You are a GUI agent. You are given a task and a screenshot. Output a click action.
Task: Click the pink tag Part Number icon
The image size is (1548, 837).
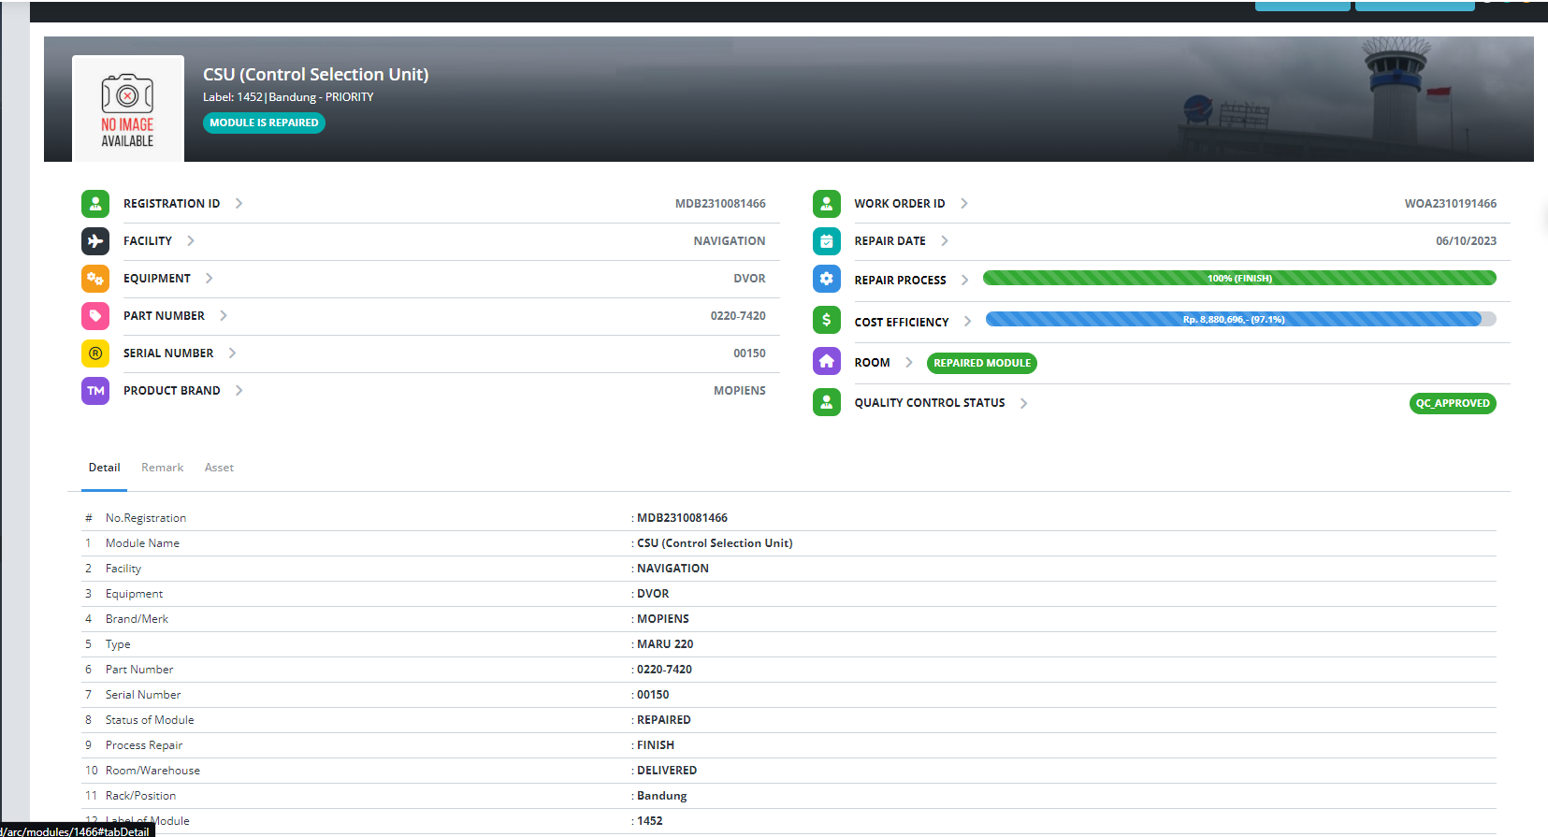click(95, 316)
